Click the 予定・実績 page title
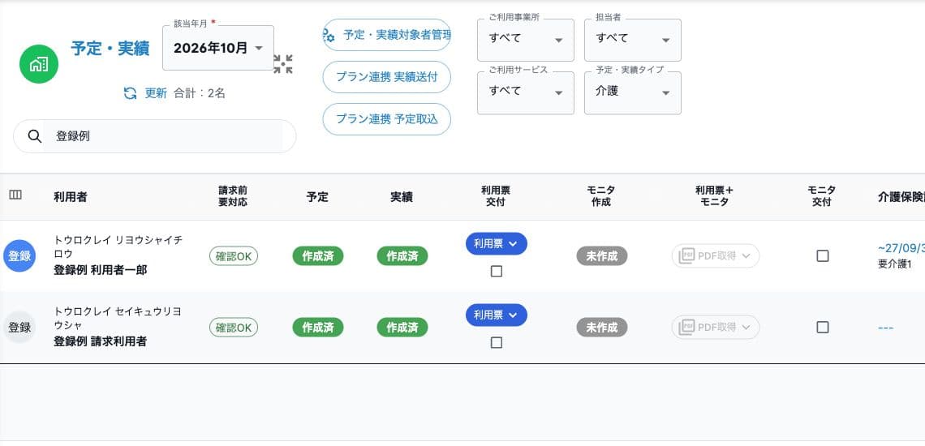 [x=110, y=49]
